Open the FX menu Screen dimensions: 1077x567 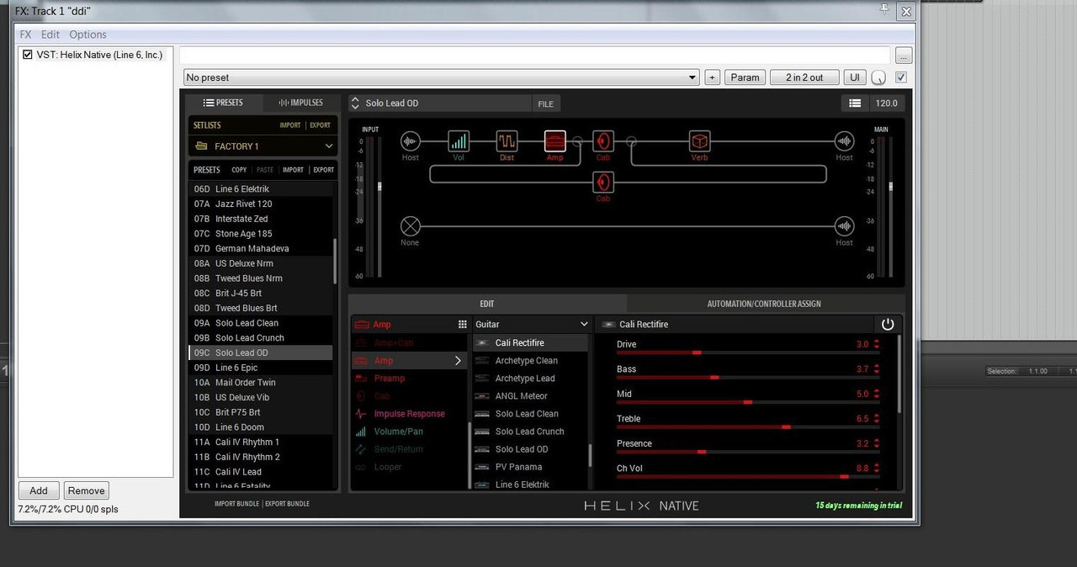(26, 34)
